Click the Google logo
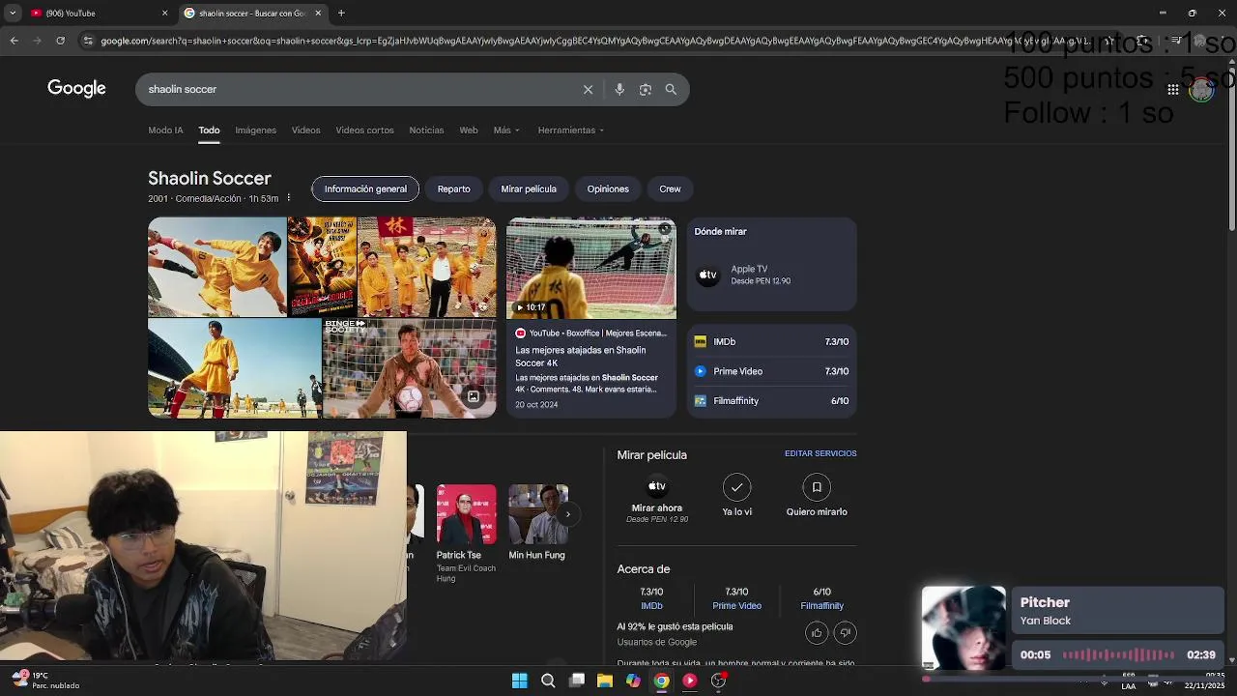 tap(76, 89)
